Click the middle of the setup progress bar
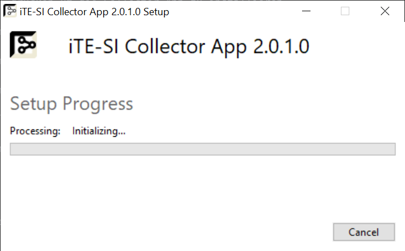 pyautogui.click(x=202, y=149)
